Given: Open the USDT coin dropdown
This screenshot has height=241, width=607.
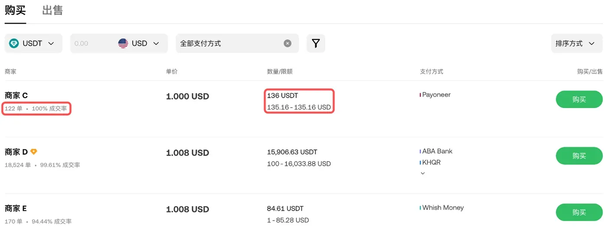Looking at the screenshot, I should [x=33, y=43].
